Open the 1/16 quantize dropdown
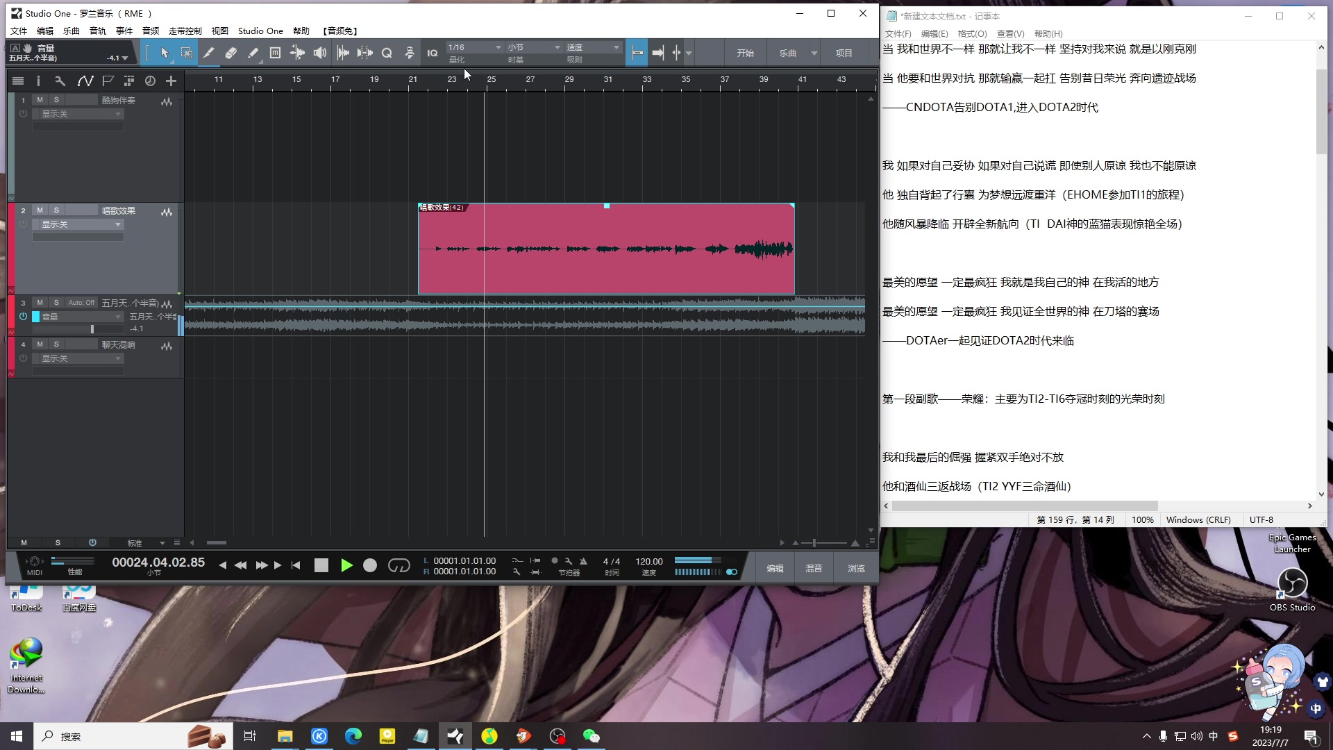Screen dimensions: 1333x750 pos(475,47)
